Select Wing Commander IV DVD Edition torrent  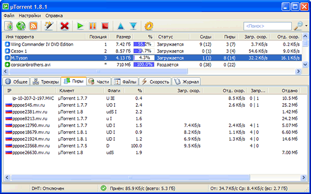(x=152, y=44)
